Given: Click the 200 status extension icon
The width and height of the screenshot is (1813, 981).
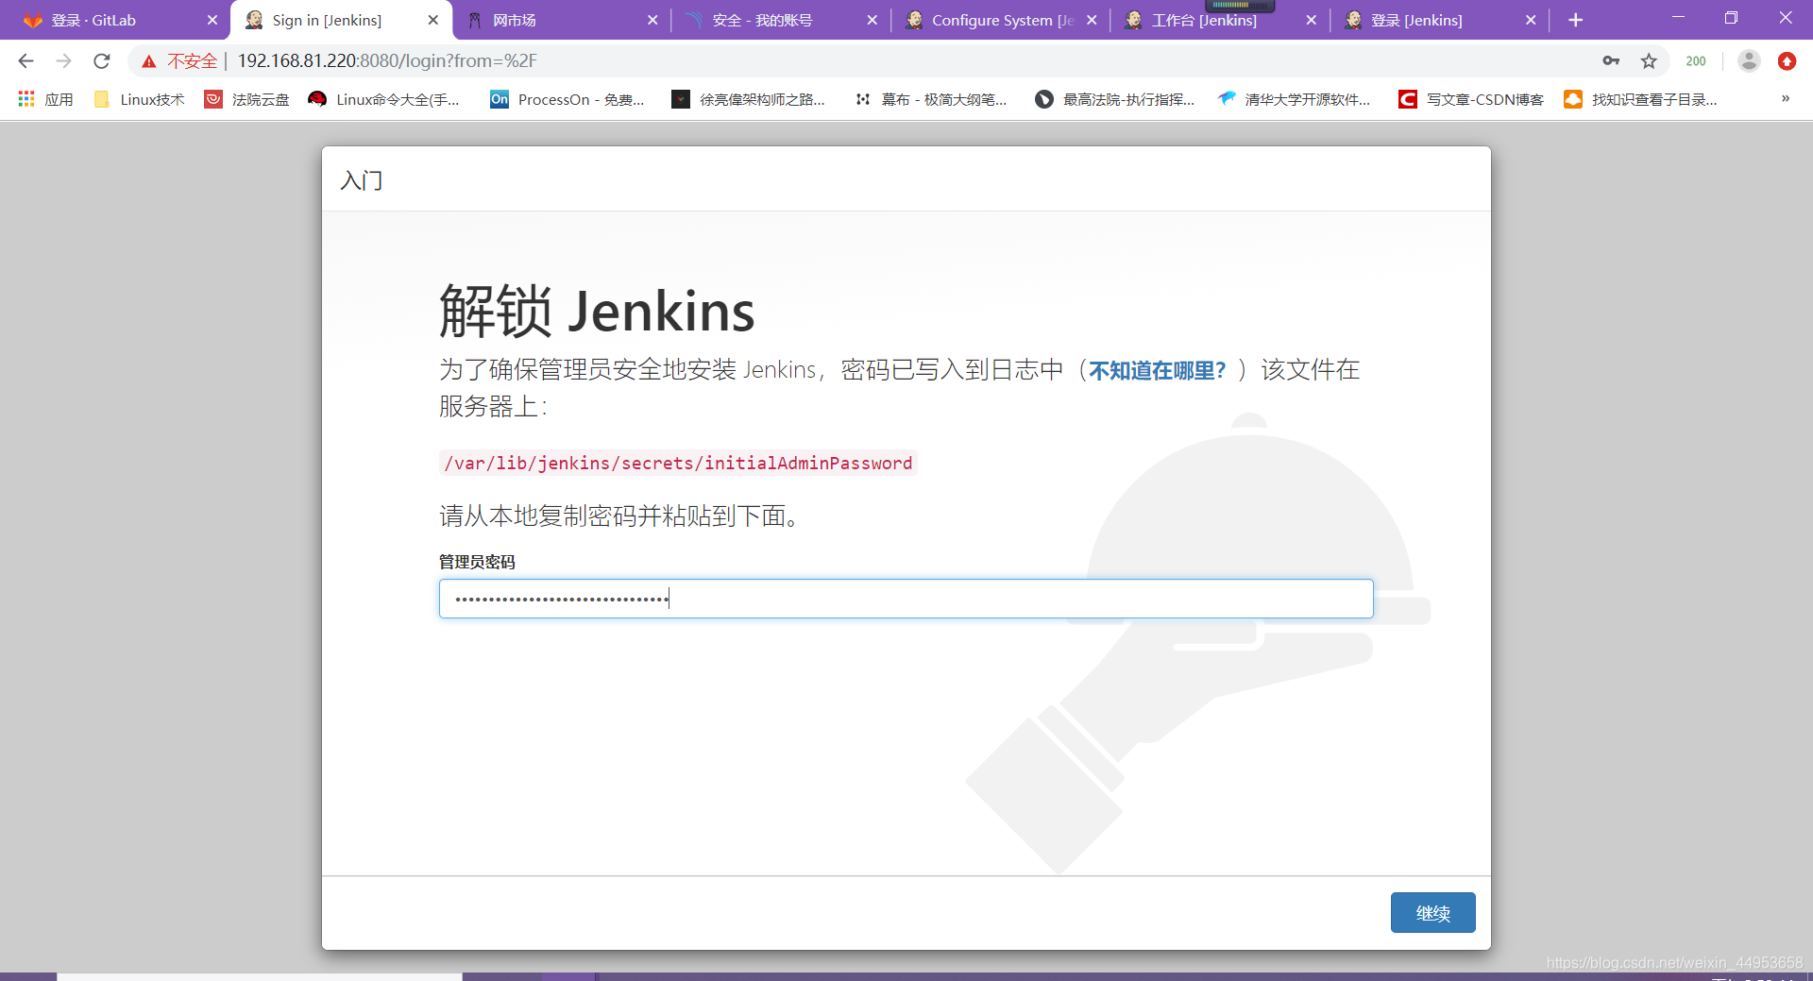Looking at the screenshot, I should tap(1696, 61).
